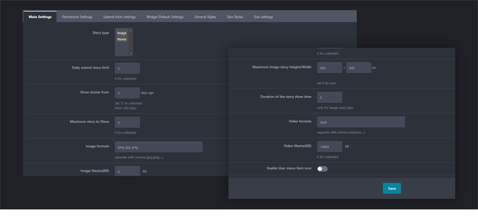The width and height of the screenshot is (478, 222).
Task: Click the Video formats input field
Action: click(361, 122)
